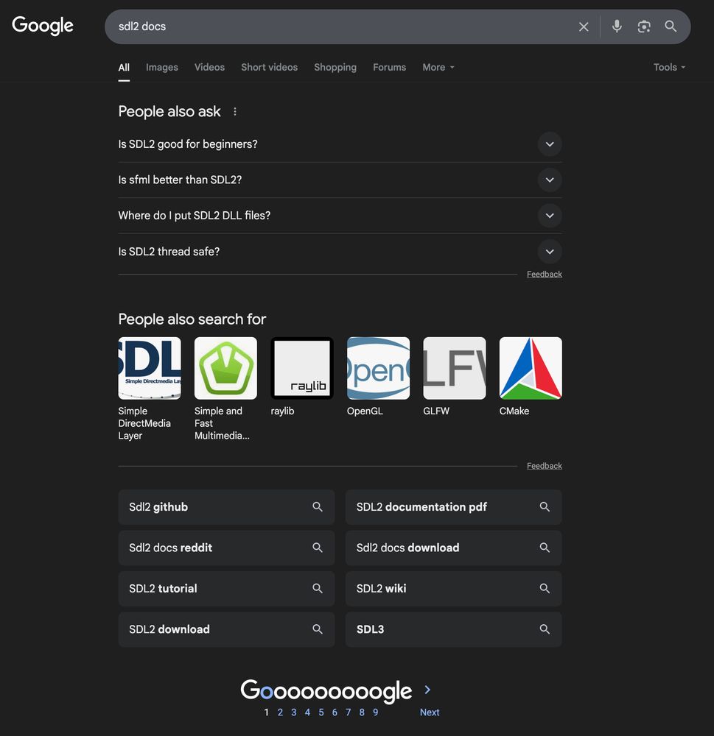Click the search icon on SDL3 suggestion
Image resolution: width=714 pixels, height=736 pixels.
[545, 629]
